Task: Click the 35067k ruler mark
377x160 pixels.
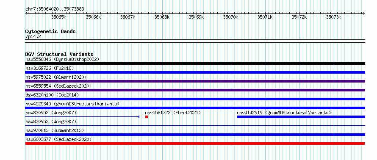Action: pyautogui.click(x=128, y=17)
